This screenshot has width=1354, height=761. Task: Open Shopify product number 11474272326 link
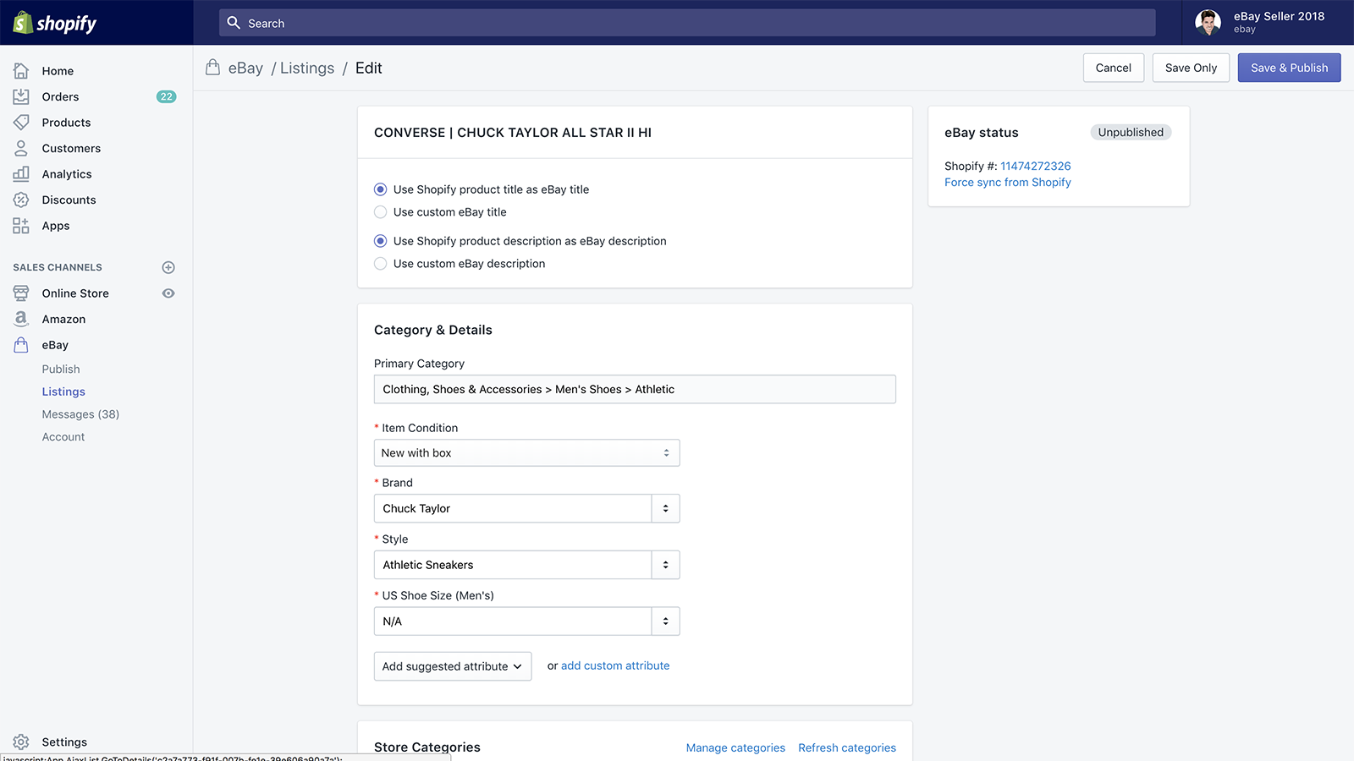pos(1036,166)
